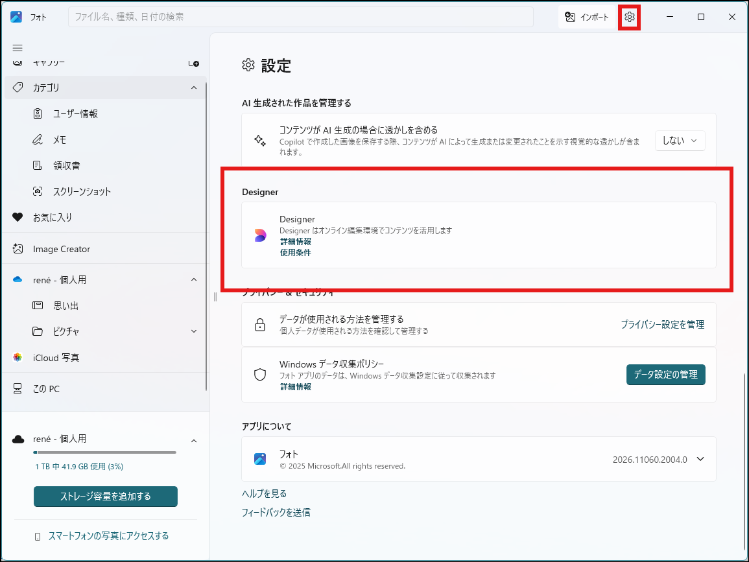Expand the フォト version details chevron

700,460
